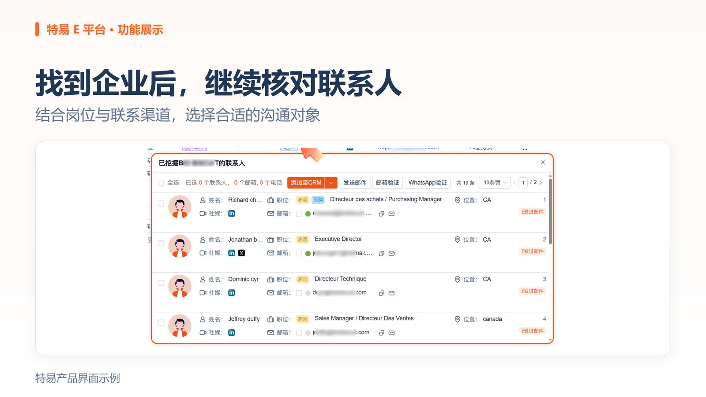
Task: Open Jeffrey duffy's LinkedIn profile icon
Action: point(232,333)
